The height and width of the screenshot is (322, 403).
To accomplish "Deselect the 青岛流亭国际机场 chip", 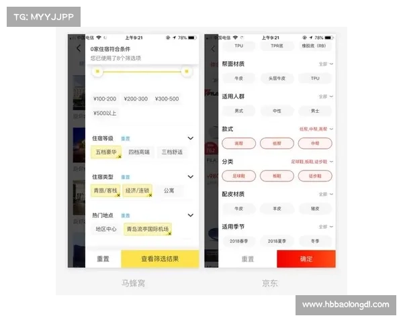I will pos(148,229).
